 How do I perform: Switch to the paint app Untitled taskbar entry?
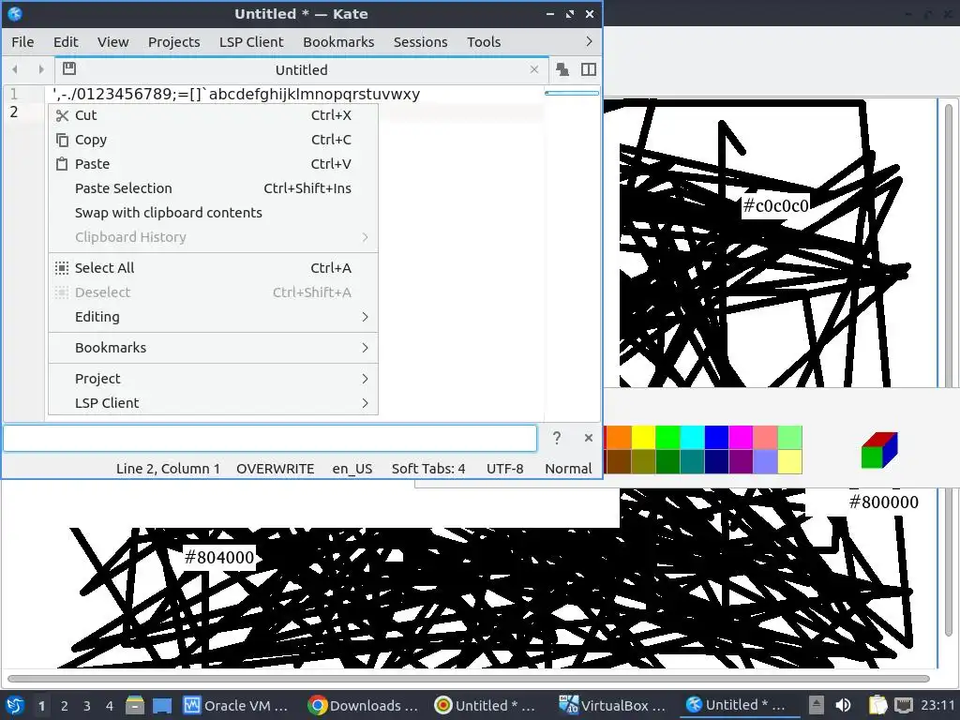pos(485,705)
